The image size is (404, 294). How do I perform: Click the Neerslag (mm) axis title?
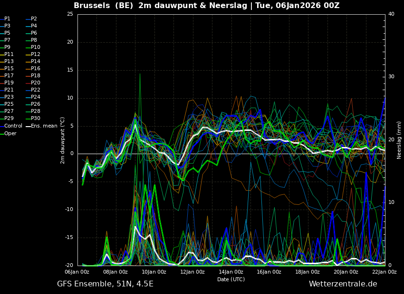click(x=399, y=140)
